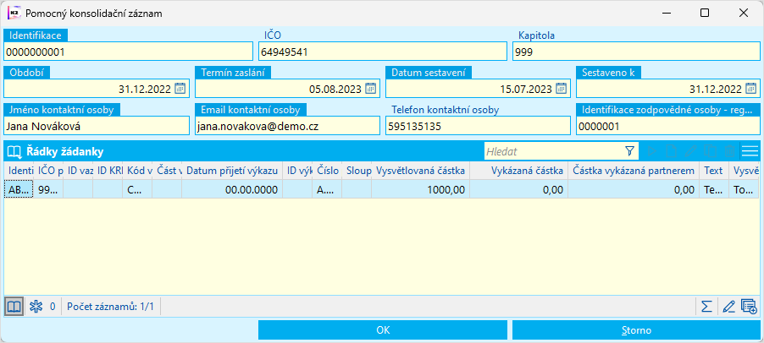764x343 pixels.
Task: Click the greyed play icon in toolbar
Action: [x=652, y=151]
